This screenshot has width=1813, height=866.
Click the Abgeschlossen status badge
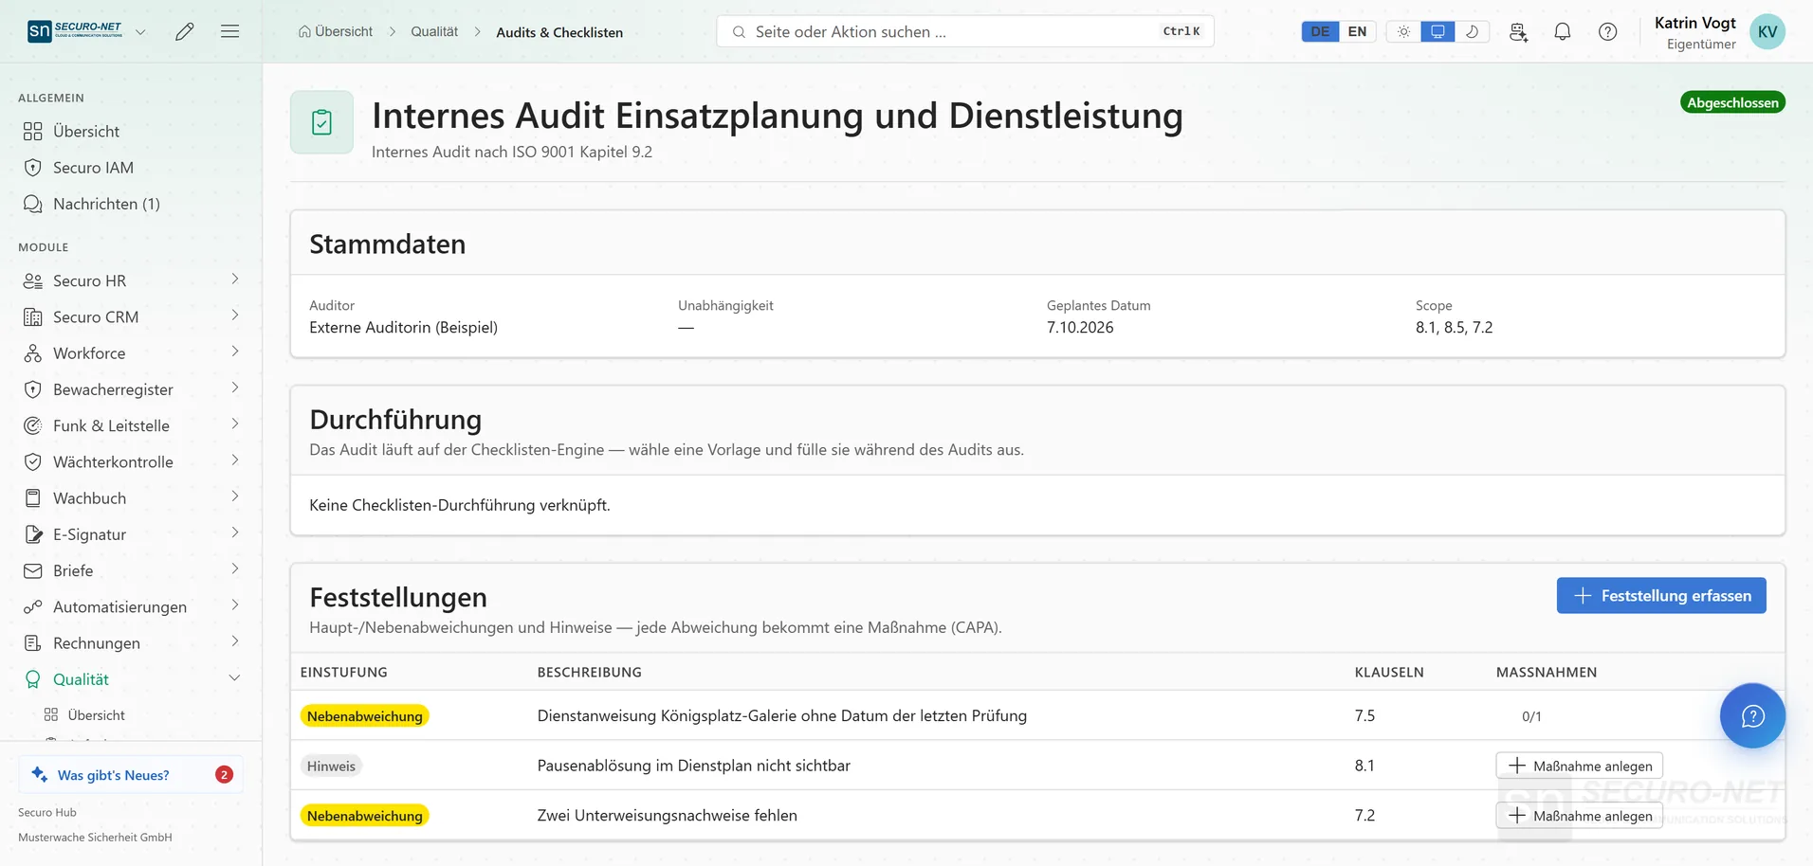click(1732, 102)
